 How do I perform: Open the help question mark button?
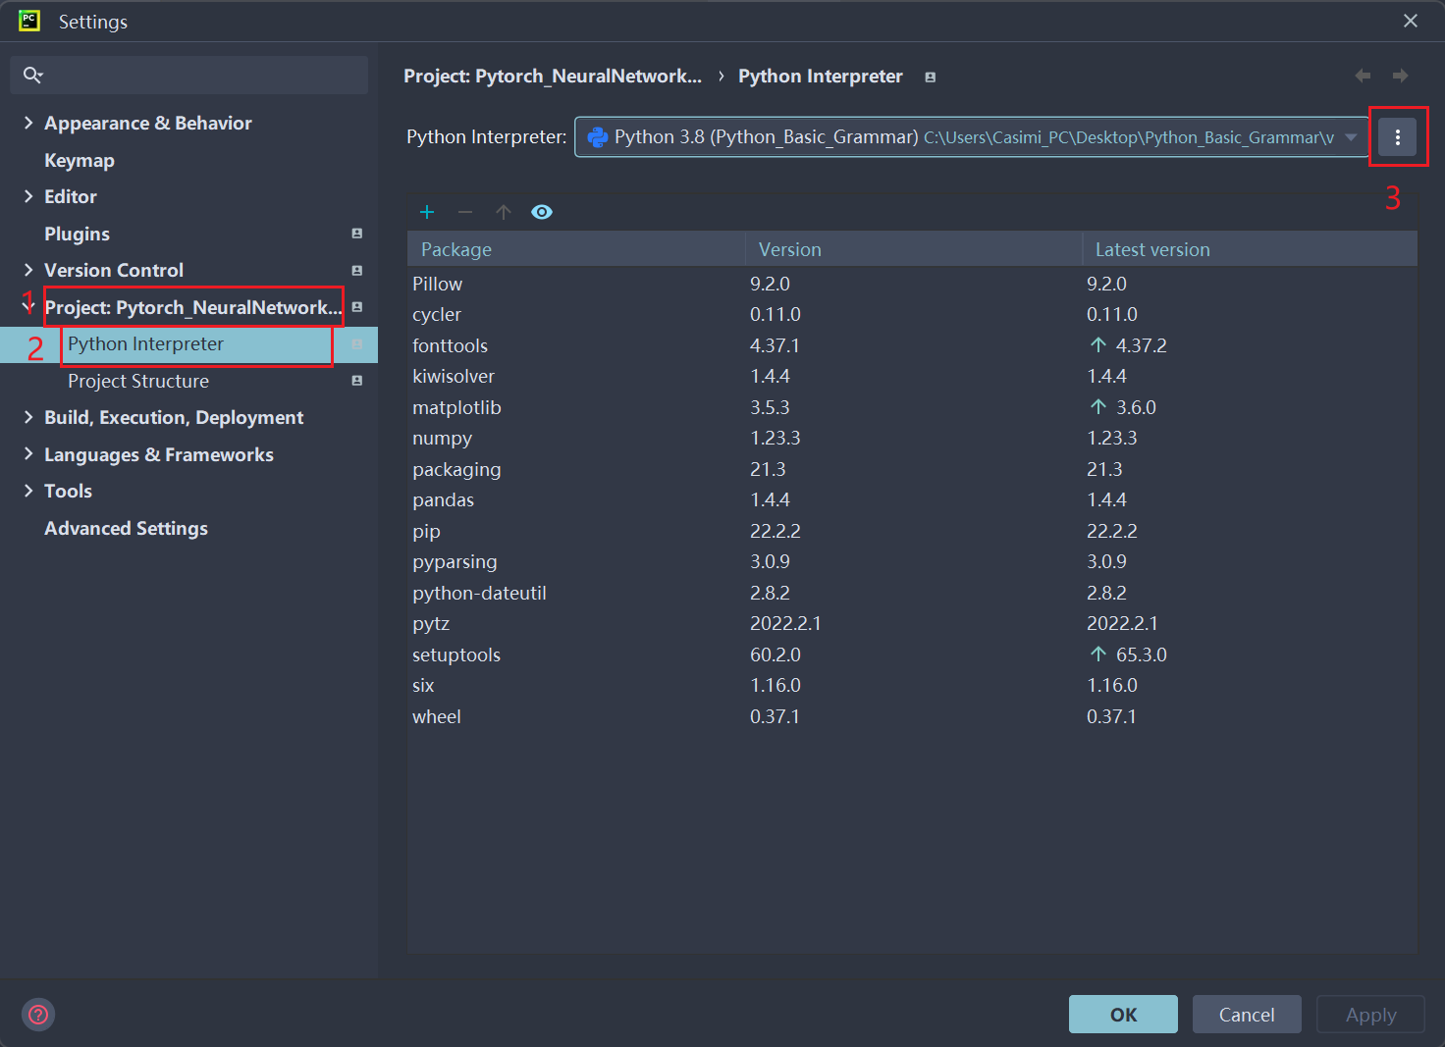(x=38, y=1015)
